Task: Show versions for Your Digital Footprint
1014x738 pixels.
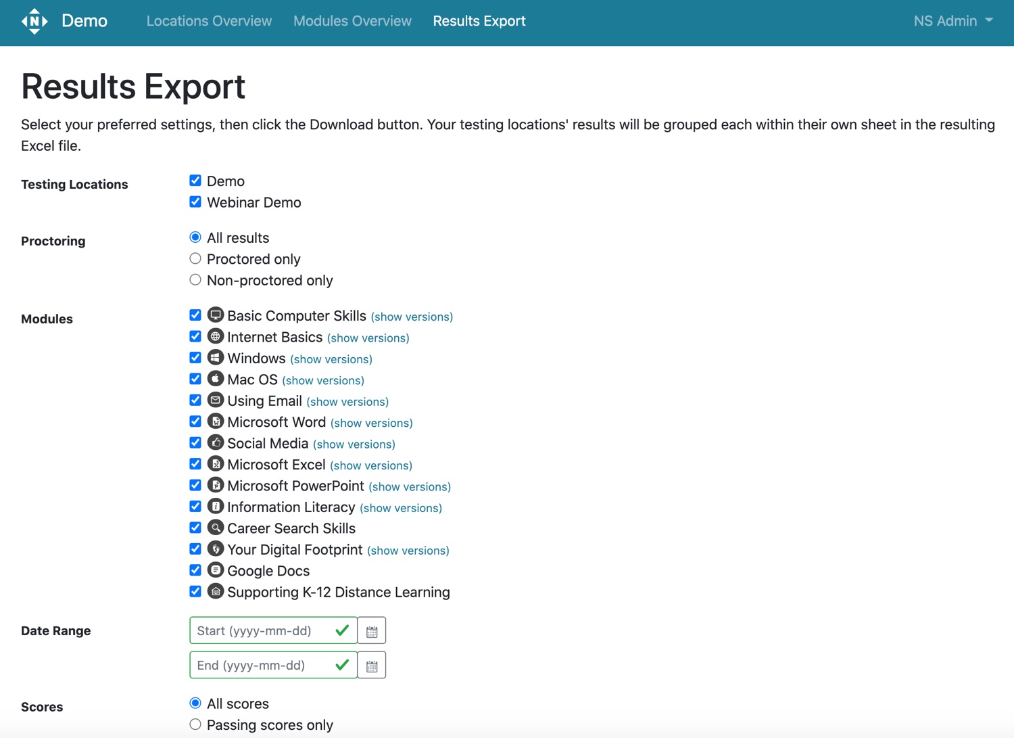Action: (x=408, y=551)
